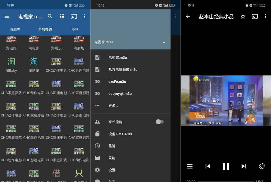Open 淘剧场 channel

[x=79, y=43]
